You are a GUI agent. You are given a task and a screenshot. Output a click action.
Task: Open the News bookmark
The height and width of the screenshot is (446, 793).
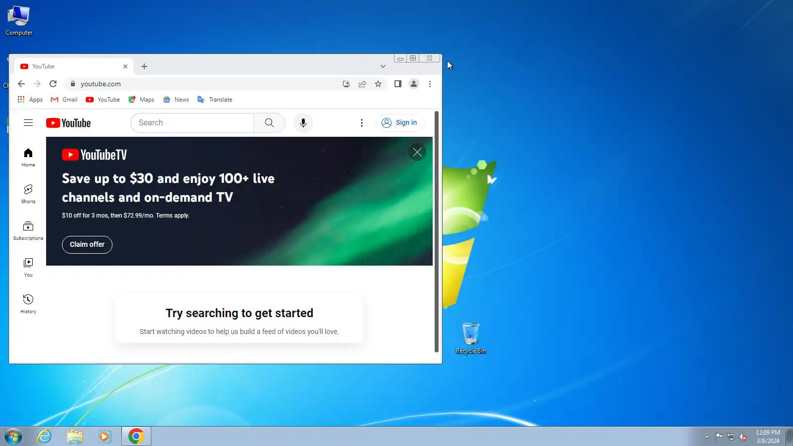(x=176, y=100)
